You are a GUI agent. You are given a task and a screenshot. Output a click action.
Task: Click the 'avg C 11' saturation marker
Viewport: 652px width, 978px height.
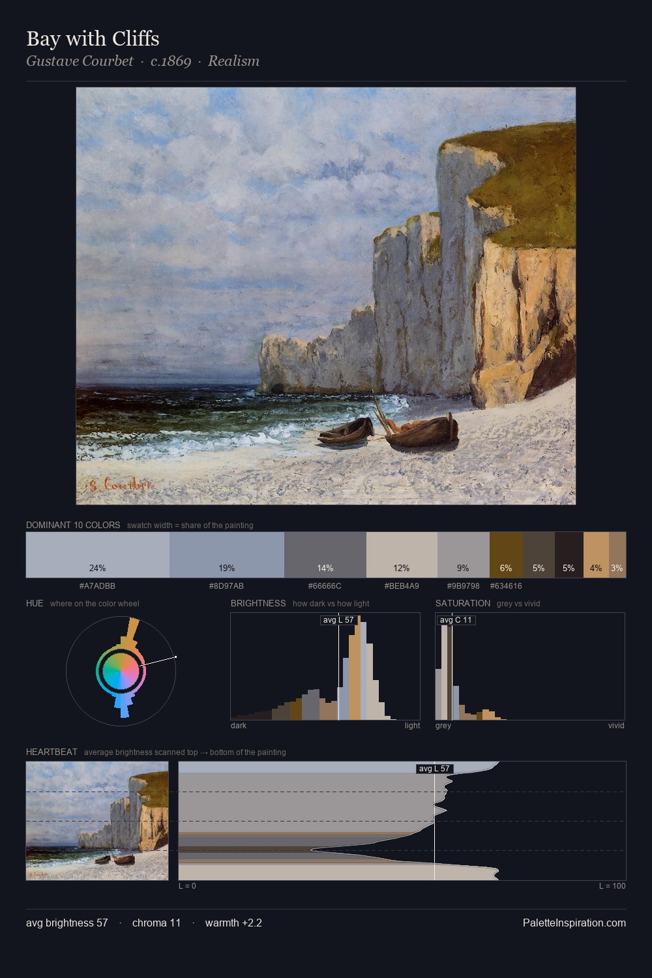click(x=456, y=620)
